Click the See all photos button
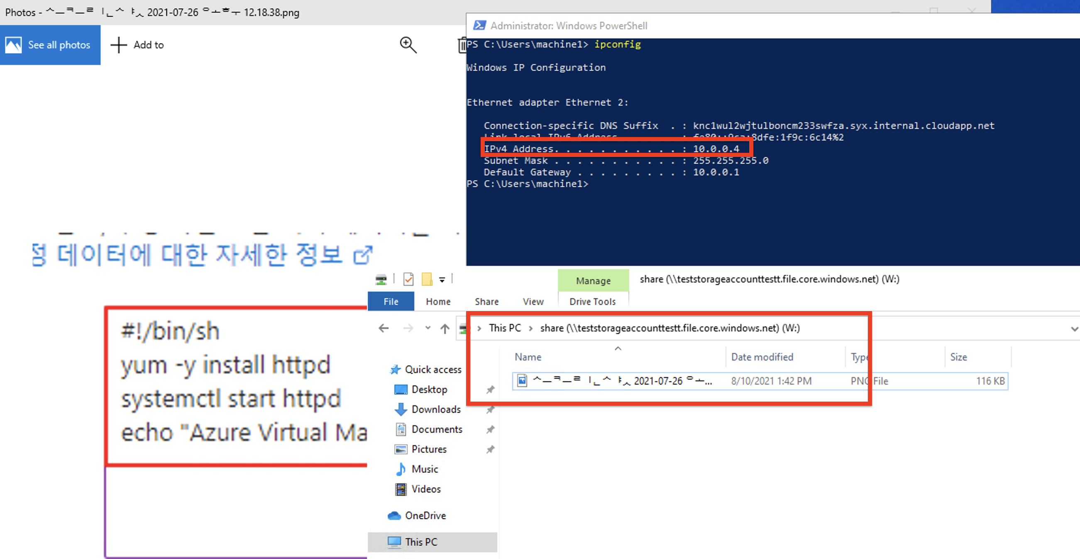Screen dimensions: 1080x559 pyautogui.click(x=50, y=45)
